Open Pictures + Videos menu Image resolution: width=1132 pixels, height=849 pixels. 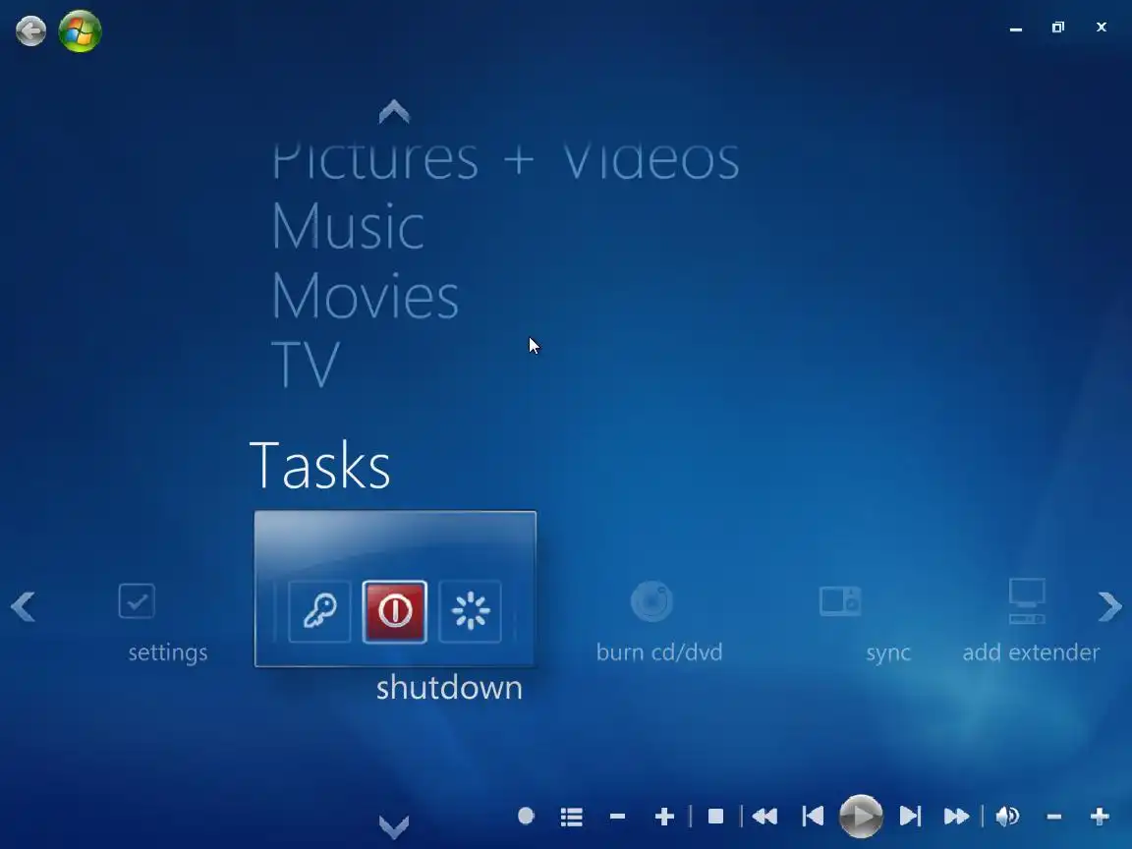point(505,160)
